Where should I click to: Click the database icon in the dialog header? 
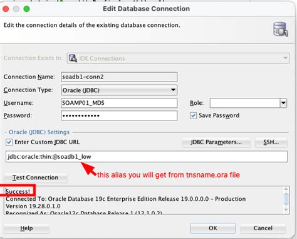[x=281, y=29]
